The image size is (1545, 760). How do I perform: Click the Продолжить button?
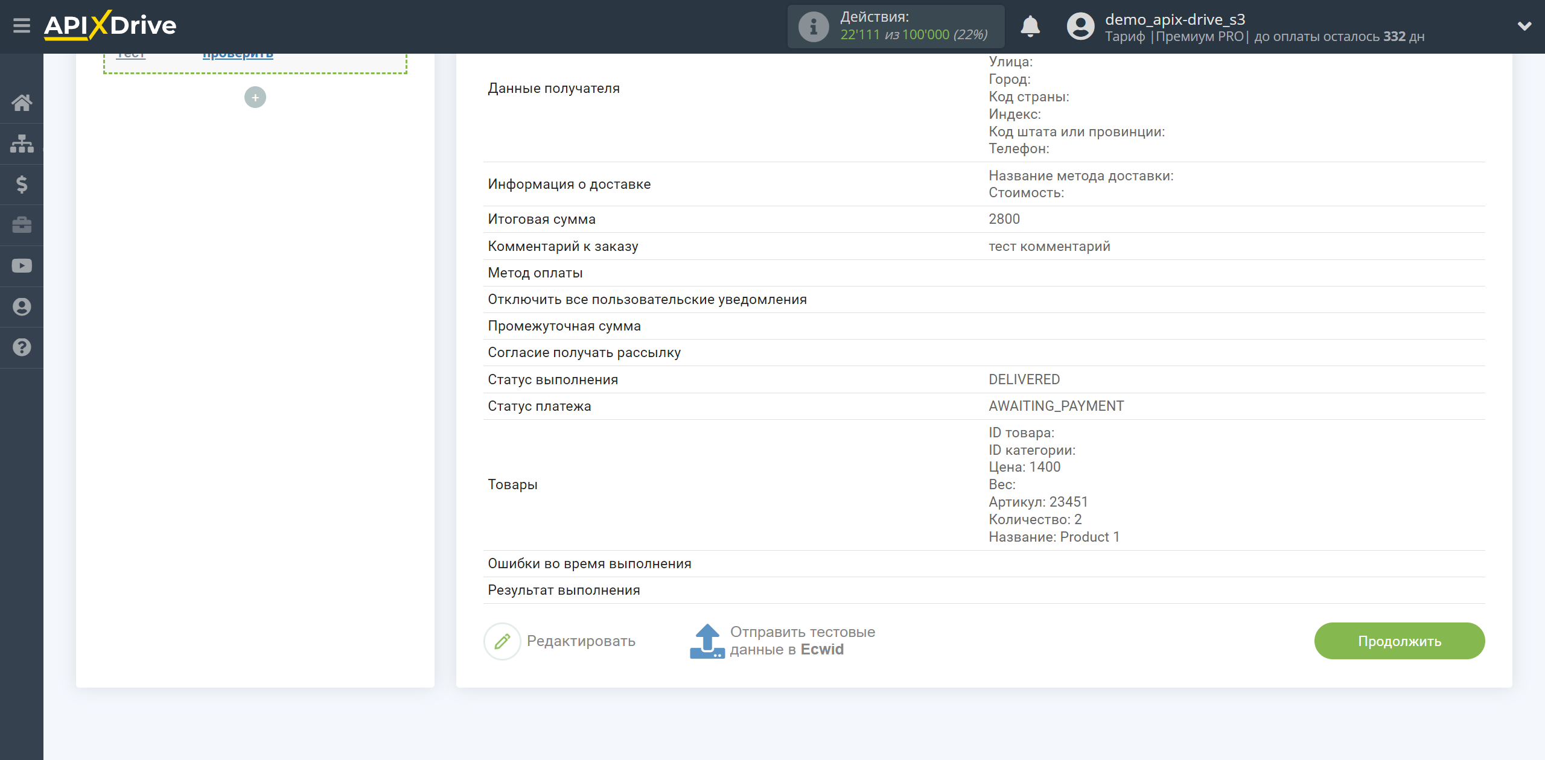(1399, 641)
